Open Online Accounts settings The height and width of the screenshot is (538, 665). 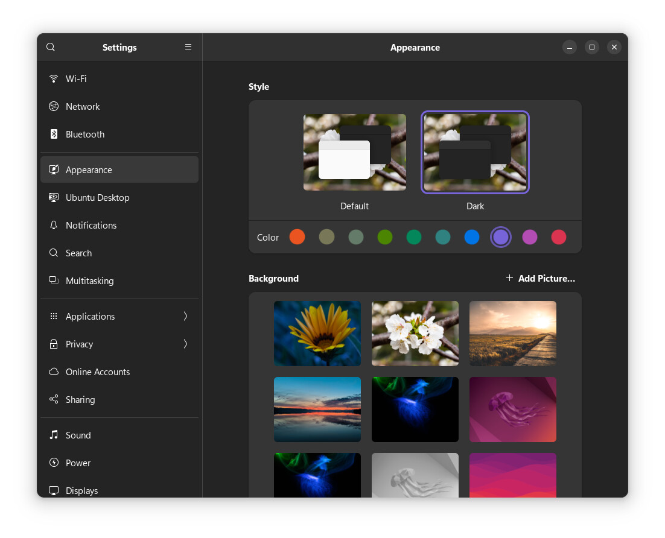click(119, 372)
